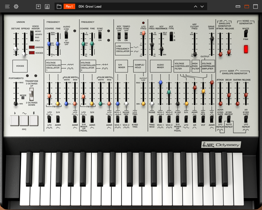The height and width of the screenshot is (210, 262).
Task: Select the rightmost full-panel view icon
Action: coord(256,6)
